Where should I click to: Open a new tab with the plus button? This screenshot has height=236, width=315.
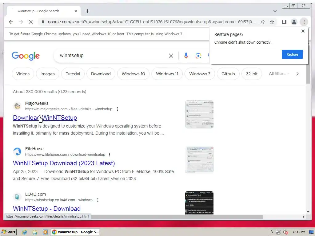coord(87,11)
